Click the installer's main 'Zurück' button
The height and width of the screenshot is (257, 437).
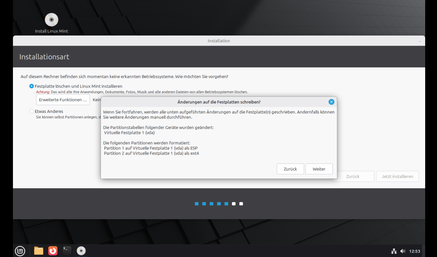pos(353,176)
